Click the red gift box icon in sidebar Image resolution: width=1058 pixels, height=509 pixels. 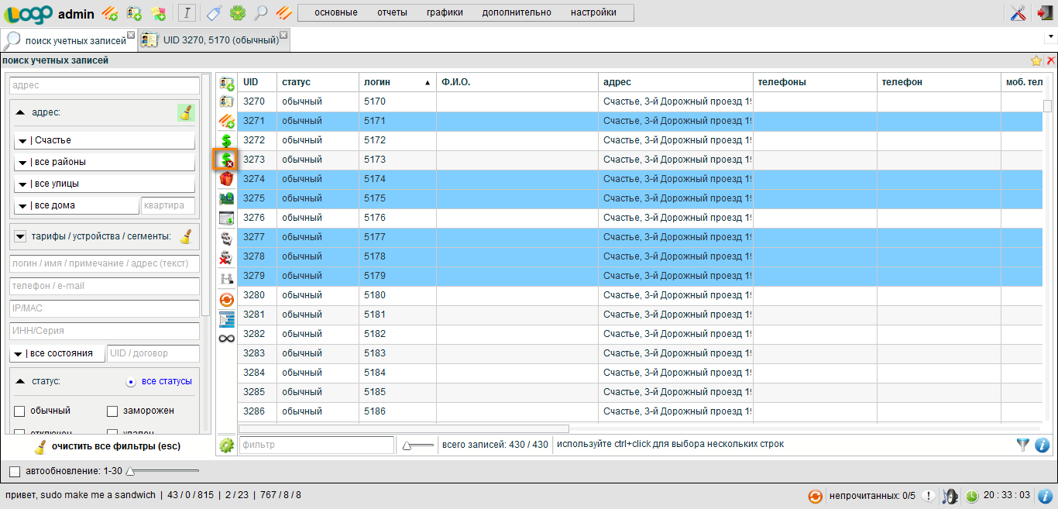coord(226,179)
